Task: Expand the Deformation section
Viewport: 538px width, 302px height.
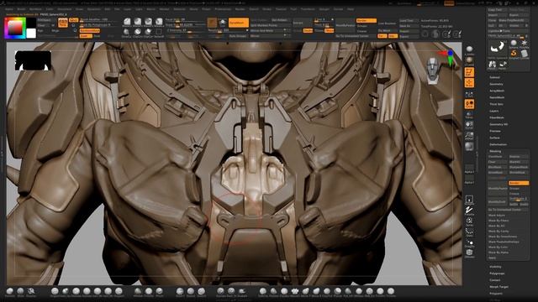Action: tap(498, 144)
